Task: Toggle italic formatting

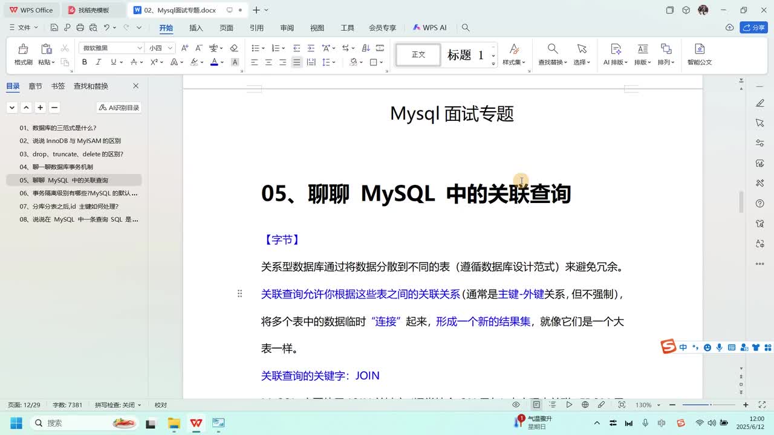Action: (99, 62)
